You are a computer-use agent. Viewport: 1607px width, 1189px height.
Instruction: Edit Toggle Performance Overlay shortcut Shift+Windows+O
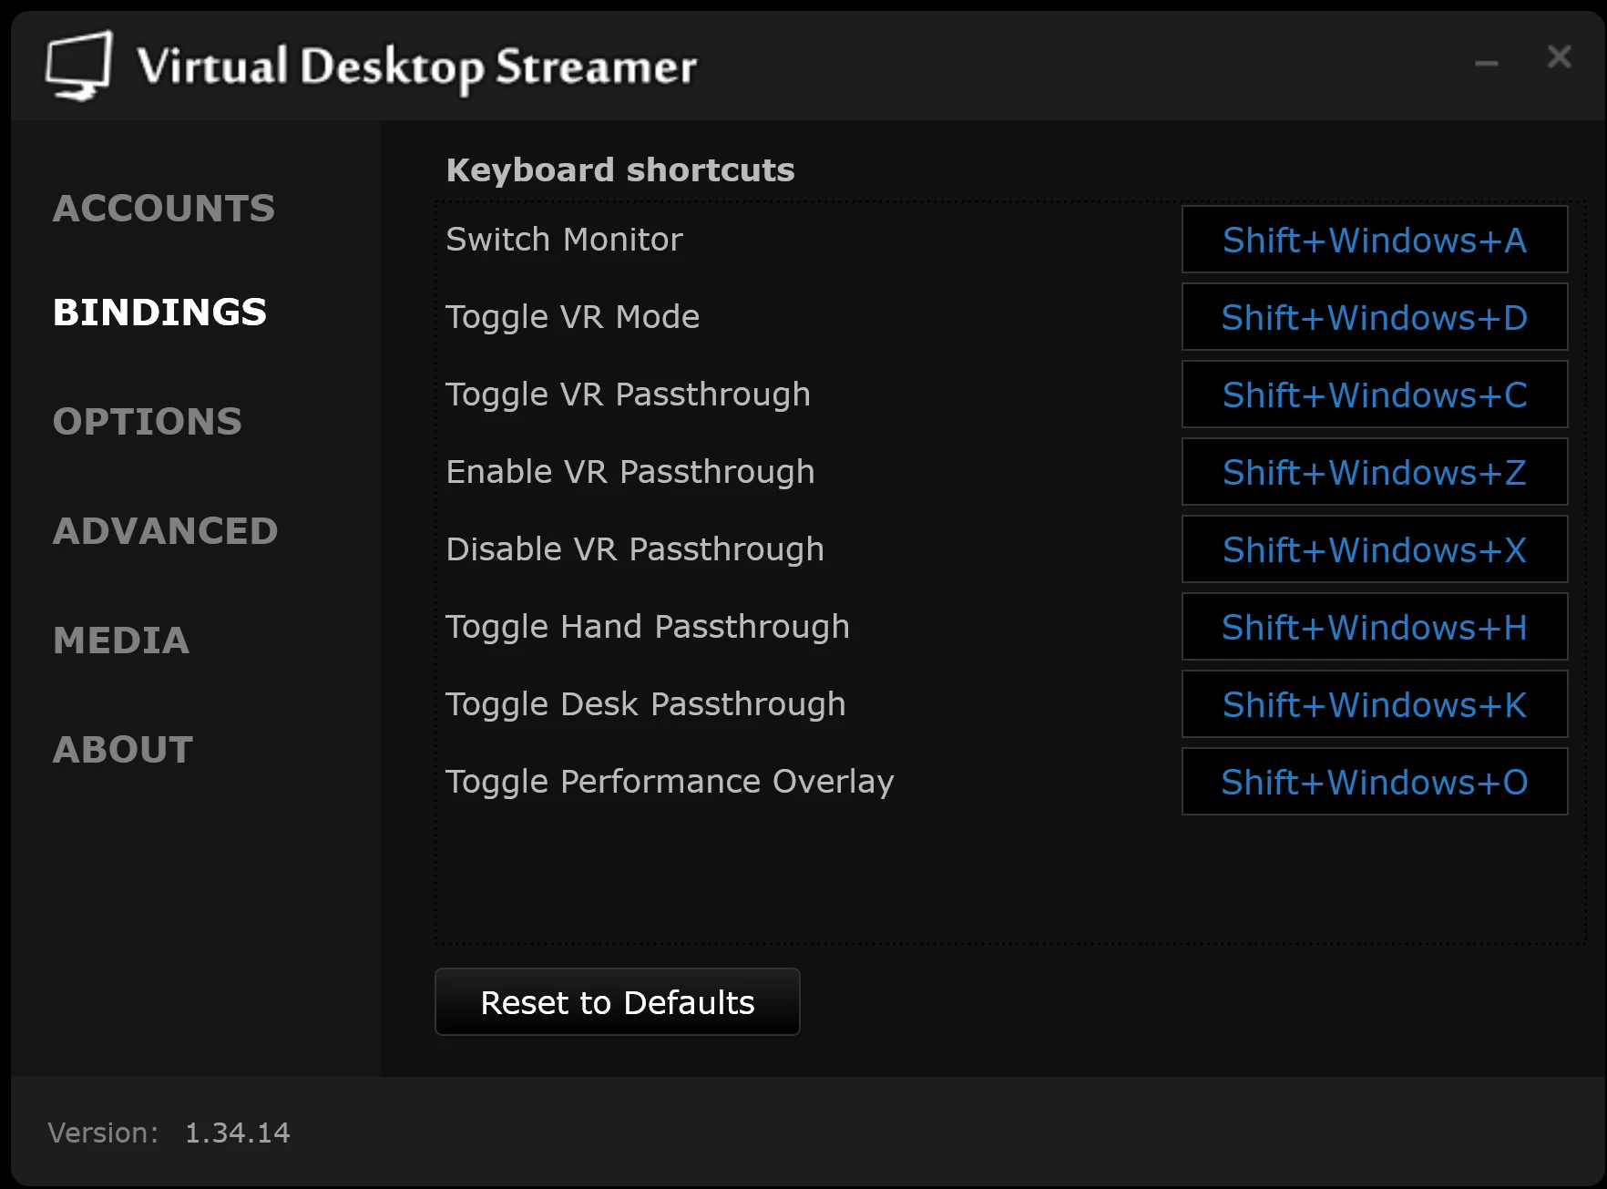click(1375, 782)
